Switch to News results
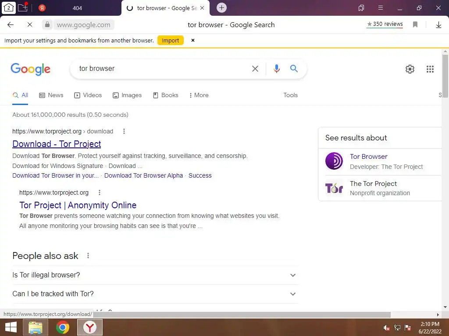Screen dimensions: 449x336 [51, 95]
